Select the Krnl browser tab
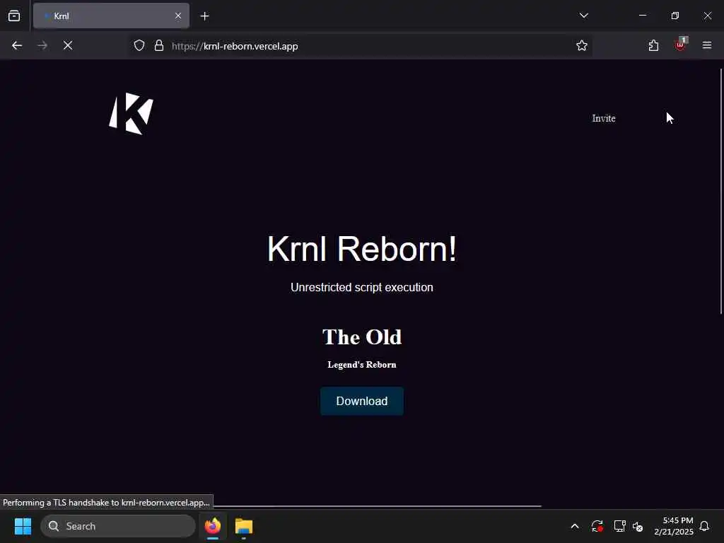724x543 pixels. (111, 16)
